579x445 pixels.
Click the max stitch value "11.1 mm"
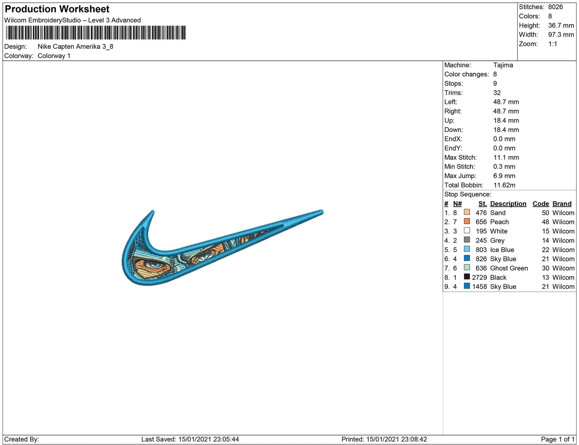[x=506, y=158]
